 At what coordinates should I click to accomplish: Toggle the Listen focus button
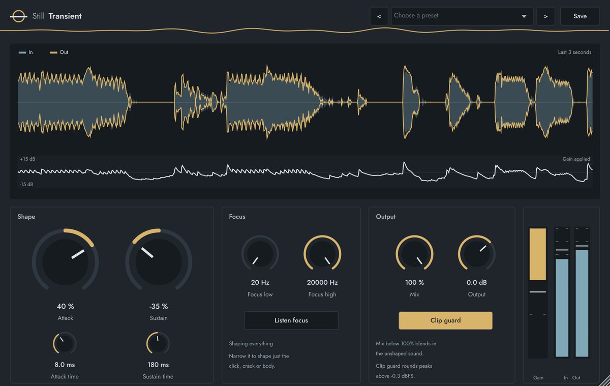click(291, 320)
